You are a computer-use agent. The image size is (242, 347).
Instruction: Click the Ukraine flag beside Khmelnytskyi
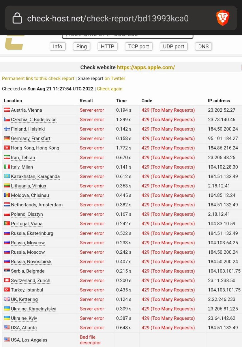[7, 309]
